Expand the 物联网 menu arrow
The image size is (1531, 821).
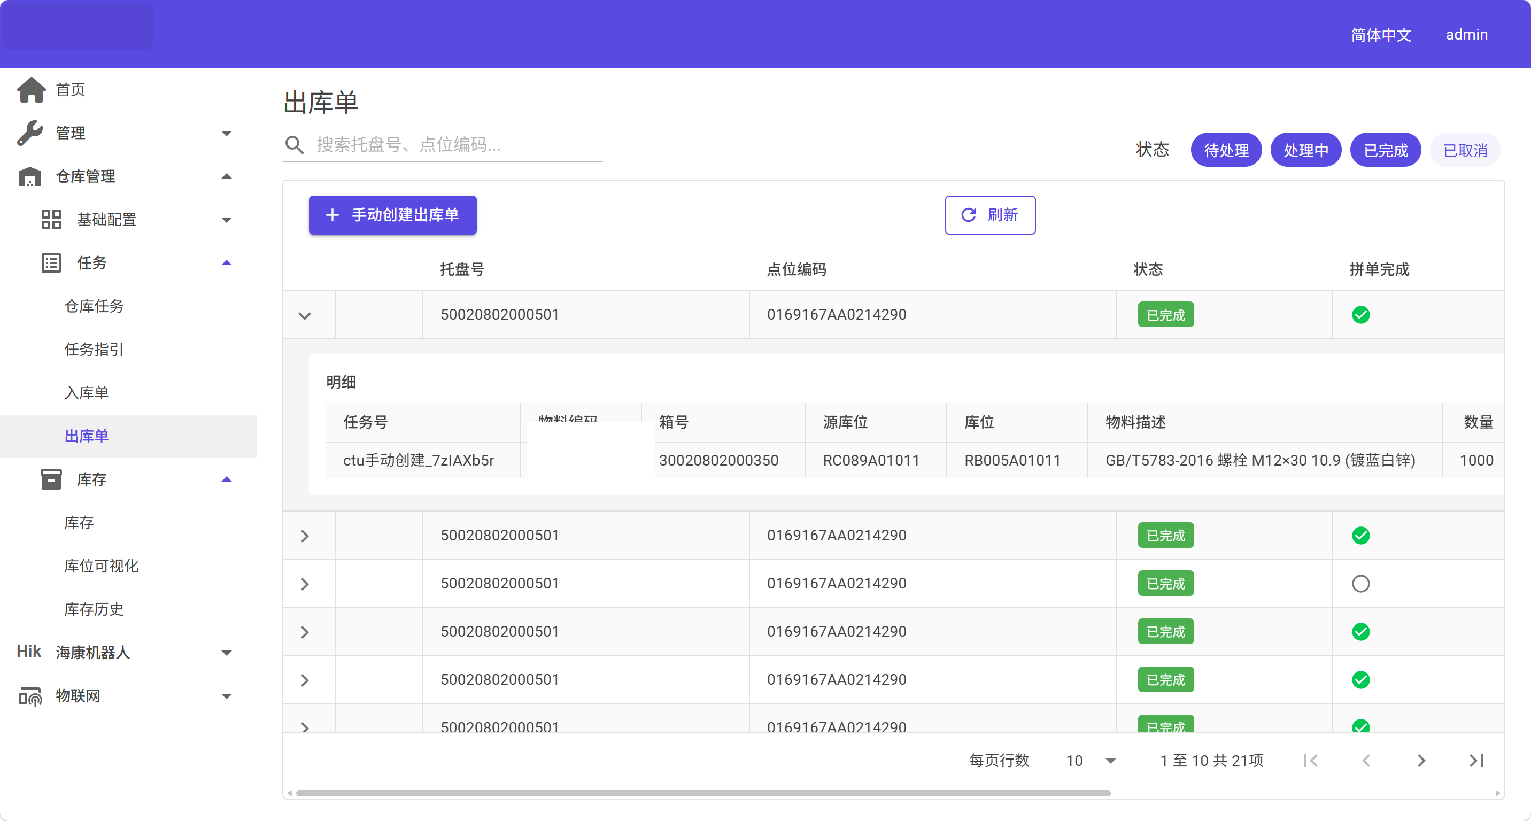(227, 696)
